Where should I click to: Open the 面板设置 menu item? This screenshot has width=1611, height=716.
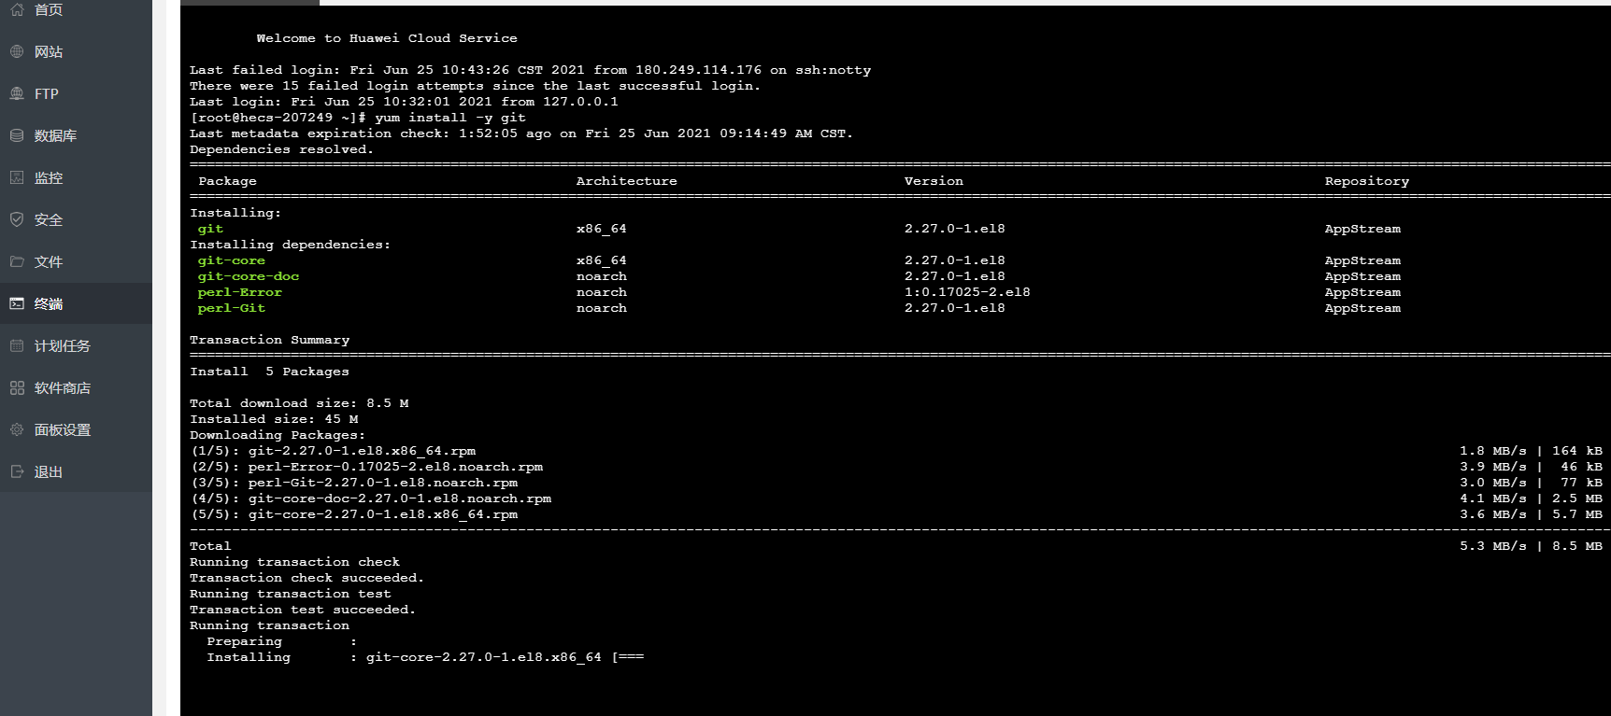76,429
